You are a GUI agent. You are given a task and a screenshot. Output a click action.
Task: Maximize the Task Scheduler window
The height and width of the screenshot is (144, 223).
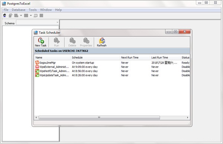click(x=175, y=32)
